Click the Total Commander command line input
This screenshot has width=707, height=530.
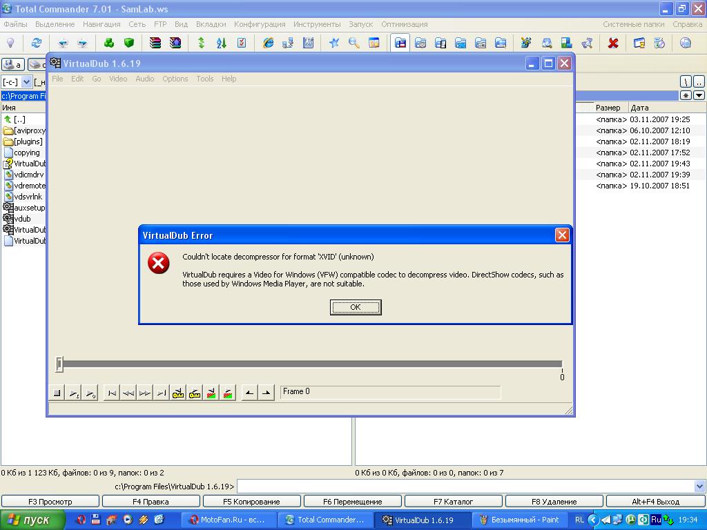tap(466, 487)
